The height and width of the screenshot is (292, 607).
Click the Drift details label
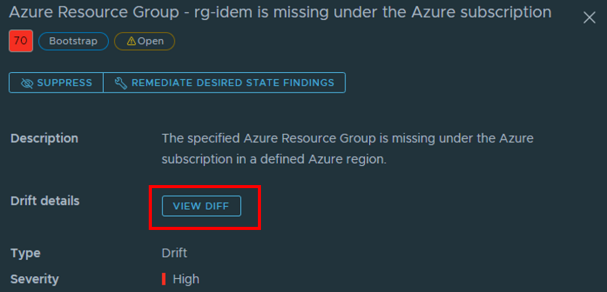click(x=45, y=201)
